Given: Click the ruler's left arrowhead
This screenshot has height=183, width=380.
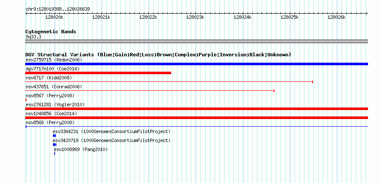Looking at the screenshot, I should tap(26, 13).
